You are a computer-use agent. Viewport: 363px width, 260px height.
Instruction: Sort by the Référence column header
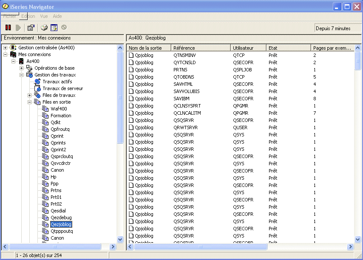(x=201, y=48)
